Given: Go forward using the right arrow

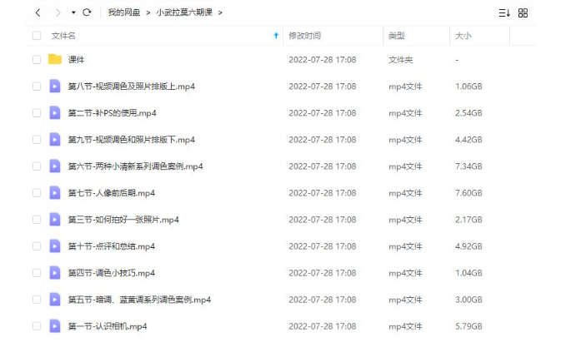Looking at the screenshot, I should pyautogui.click(x=58, y=12).
